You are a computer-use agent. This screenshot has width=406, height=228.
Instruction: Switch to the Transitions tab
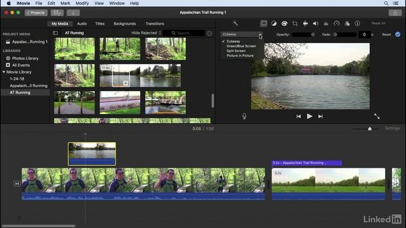point(155,23)
